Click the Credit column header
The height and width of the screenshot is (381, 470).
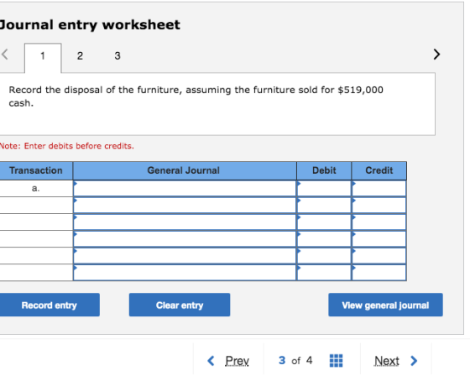point(379,170)
